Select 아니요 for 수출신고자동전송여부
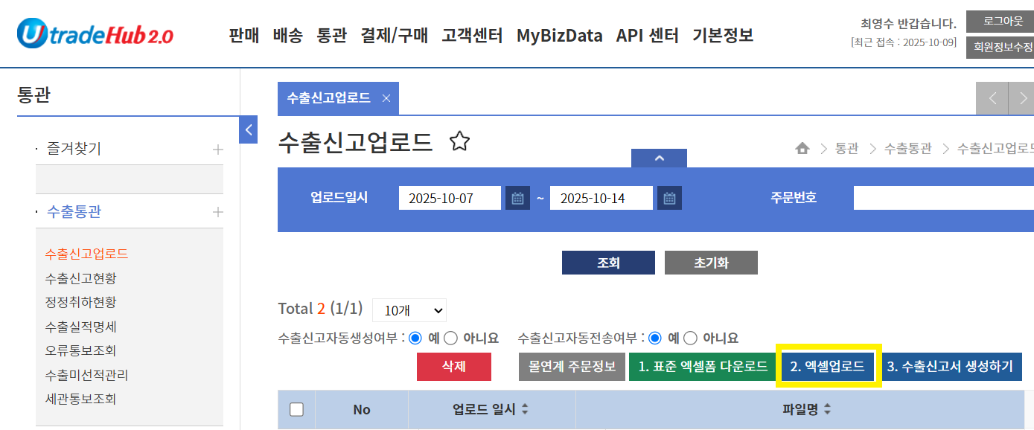Image resolution: width=1034 pixels, height=430 pixels. coord(690,338)
